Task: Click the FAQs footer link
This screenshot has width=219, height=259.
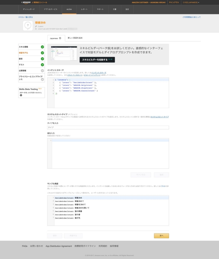Action: click(x=25, y=246)
